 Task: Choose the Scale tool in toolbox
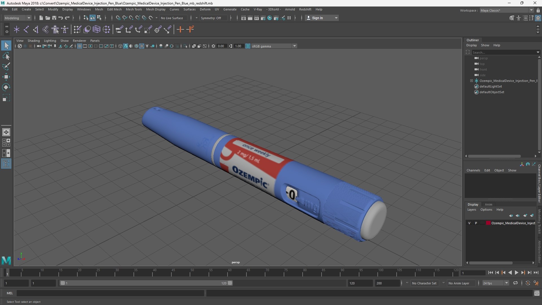6,98
